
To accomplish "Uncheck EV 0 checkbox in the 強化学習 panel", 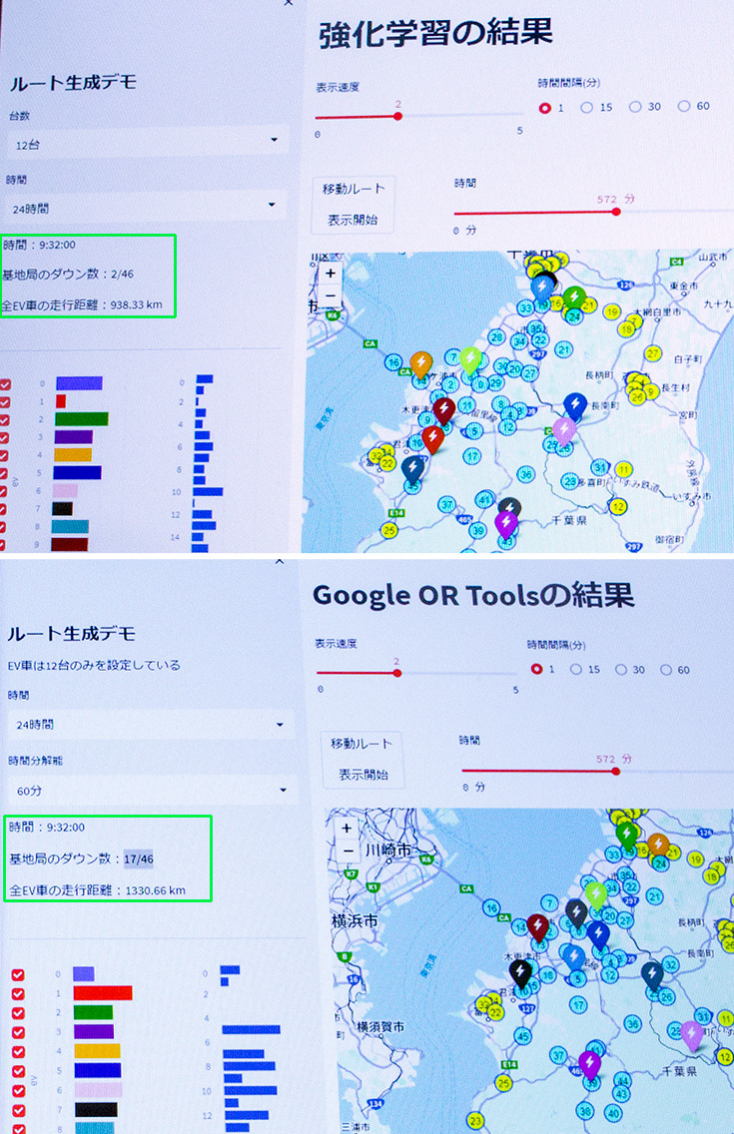I will tap(7, 384).
